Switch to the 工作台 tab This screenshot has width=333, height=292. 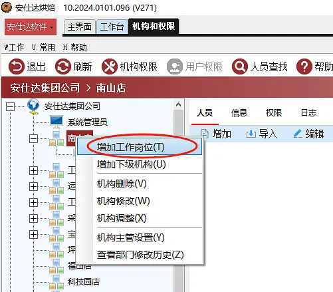coord(112,27)
